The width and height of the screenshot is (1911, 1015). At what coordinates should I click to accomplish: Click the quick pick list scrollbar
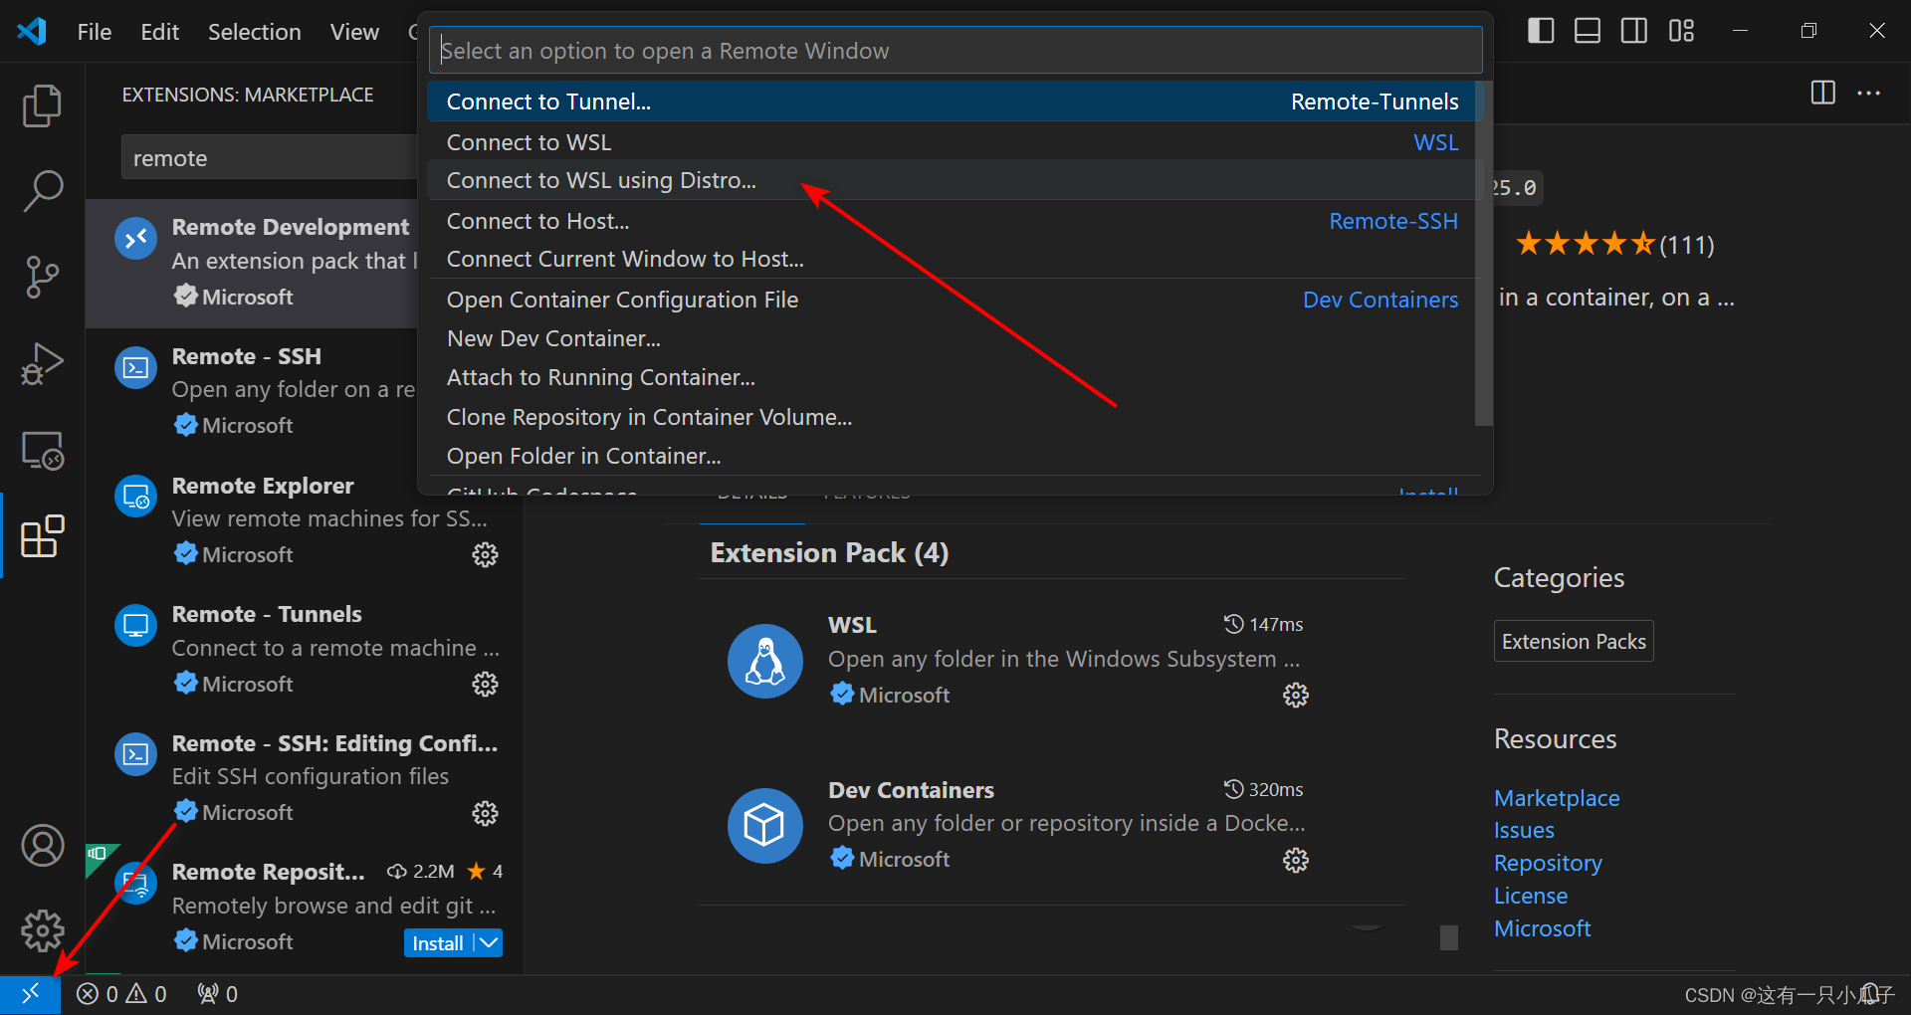tap(1483, 254)
